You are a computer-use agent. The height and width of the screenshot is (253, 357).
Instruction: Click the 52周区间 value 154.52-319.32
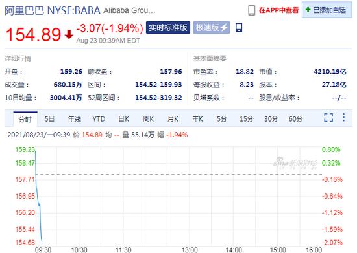158,98
